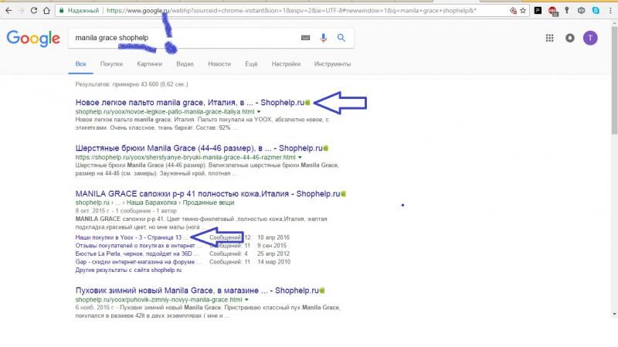Open result MANILA GRACE сапожки р-р 41

tap(208, 194)
